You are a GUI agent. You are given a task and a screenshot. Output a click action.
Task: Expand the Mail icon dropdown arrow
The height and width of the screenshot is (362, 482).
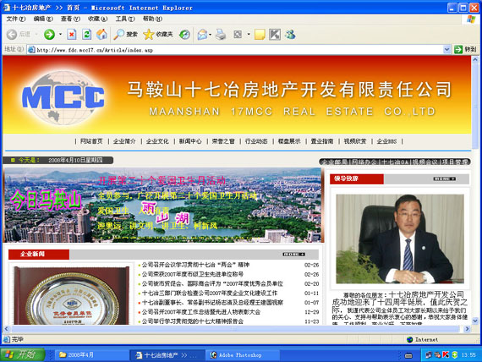pyautogui.click(x=211, y=34)
